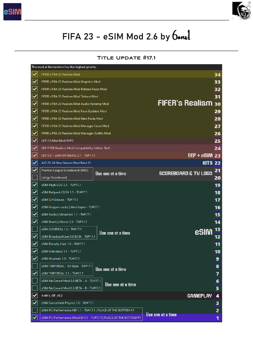Uncheck eSIM BroadcastCam 0.8 BETA checkbox
253x337 pixels.
(35, 236)
